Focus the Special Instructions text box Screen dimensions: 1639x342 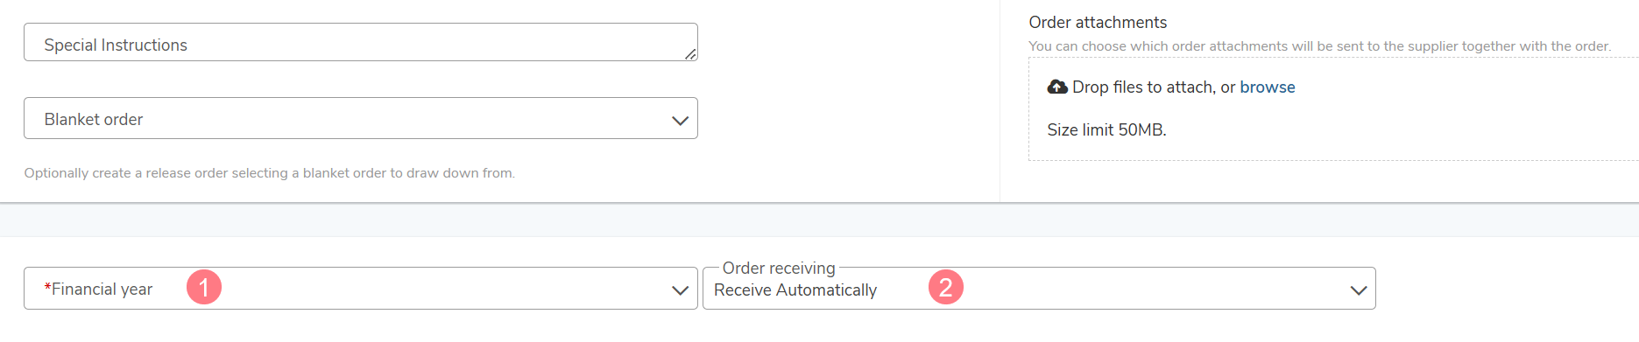coord(361,42)
